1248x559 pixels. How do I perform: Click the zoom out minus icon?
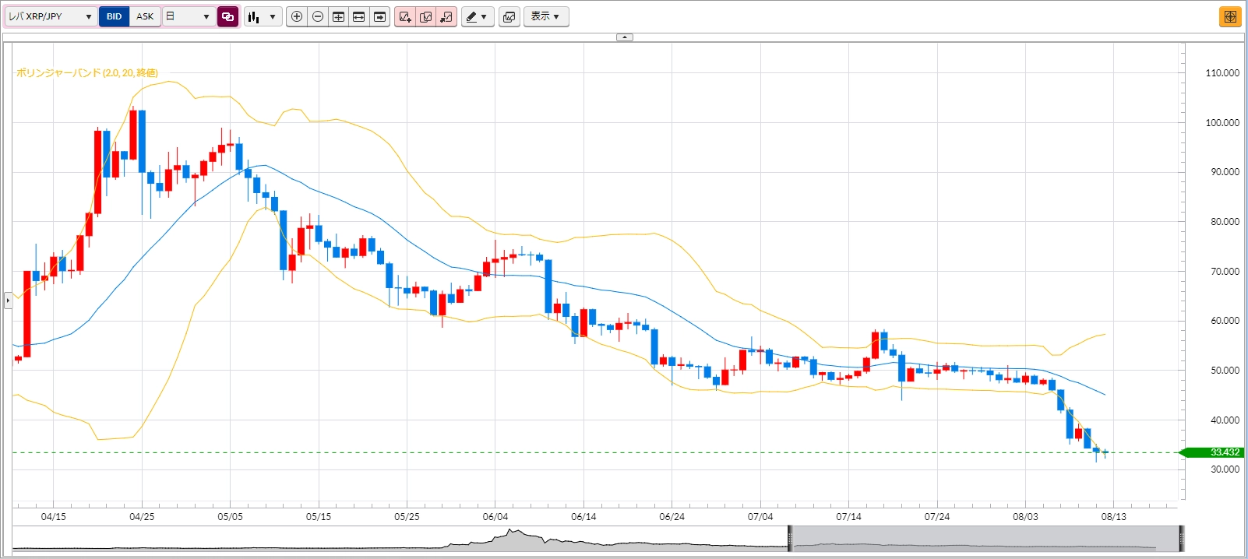318,16
